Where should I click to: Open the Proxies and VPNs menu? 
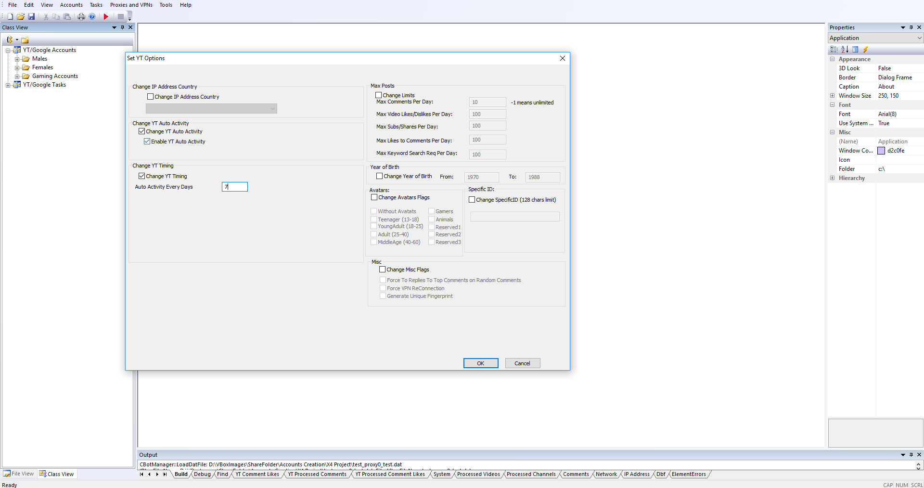131,5
